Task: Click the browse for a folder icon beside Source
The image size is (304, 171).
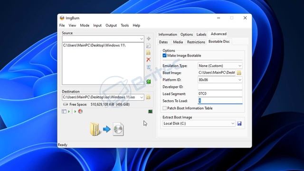Action: [x=148, y=53]
